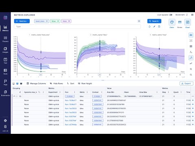Click the + Metrics button
Image resolution: width=195 pixels, height=146 pixels.
click(22, 21)
